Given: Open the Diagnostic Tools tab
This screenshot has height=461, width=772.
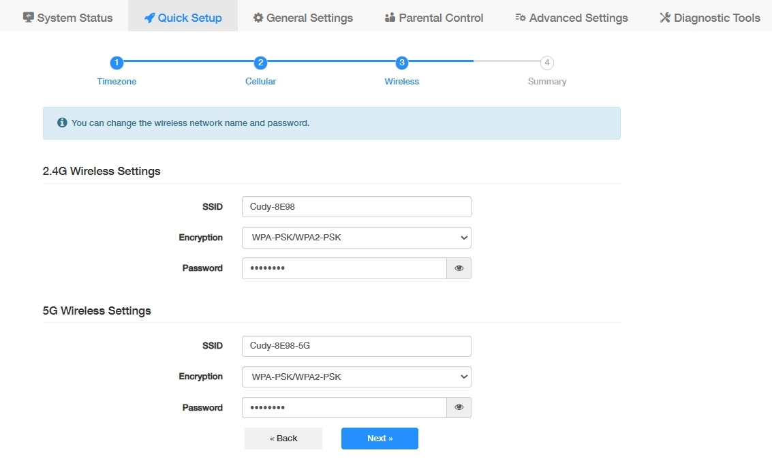Looking at the screenshot, I should 709,18.
